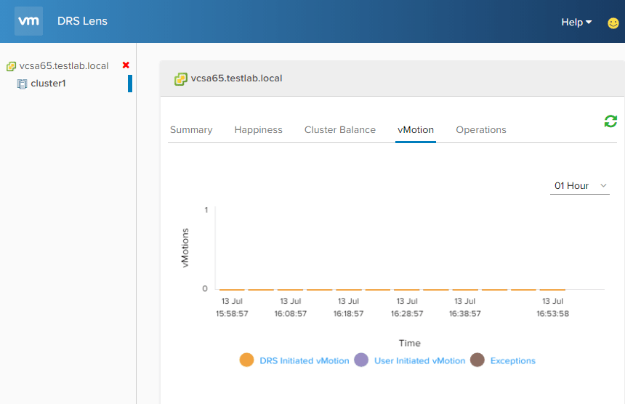
Task: Click the smiley feedback icon
Action: tap(613, 23)
